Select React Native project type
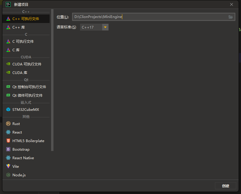 coord(26,158)
